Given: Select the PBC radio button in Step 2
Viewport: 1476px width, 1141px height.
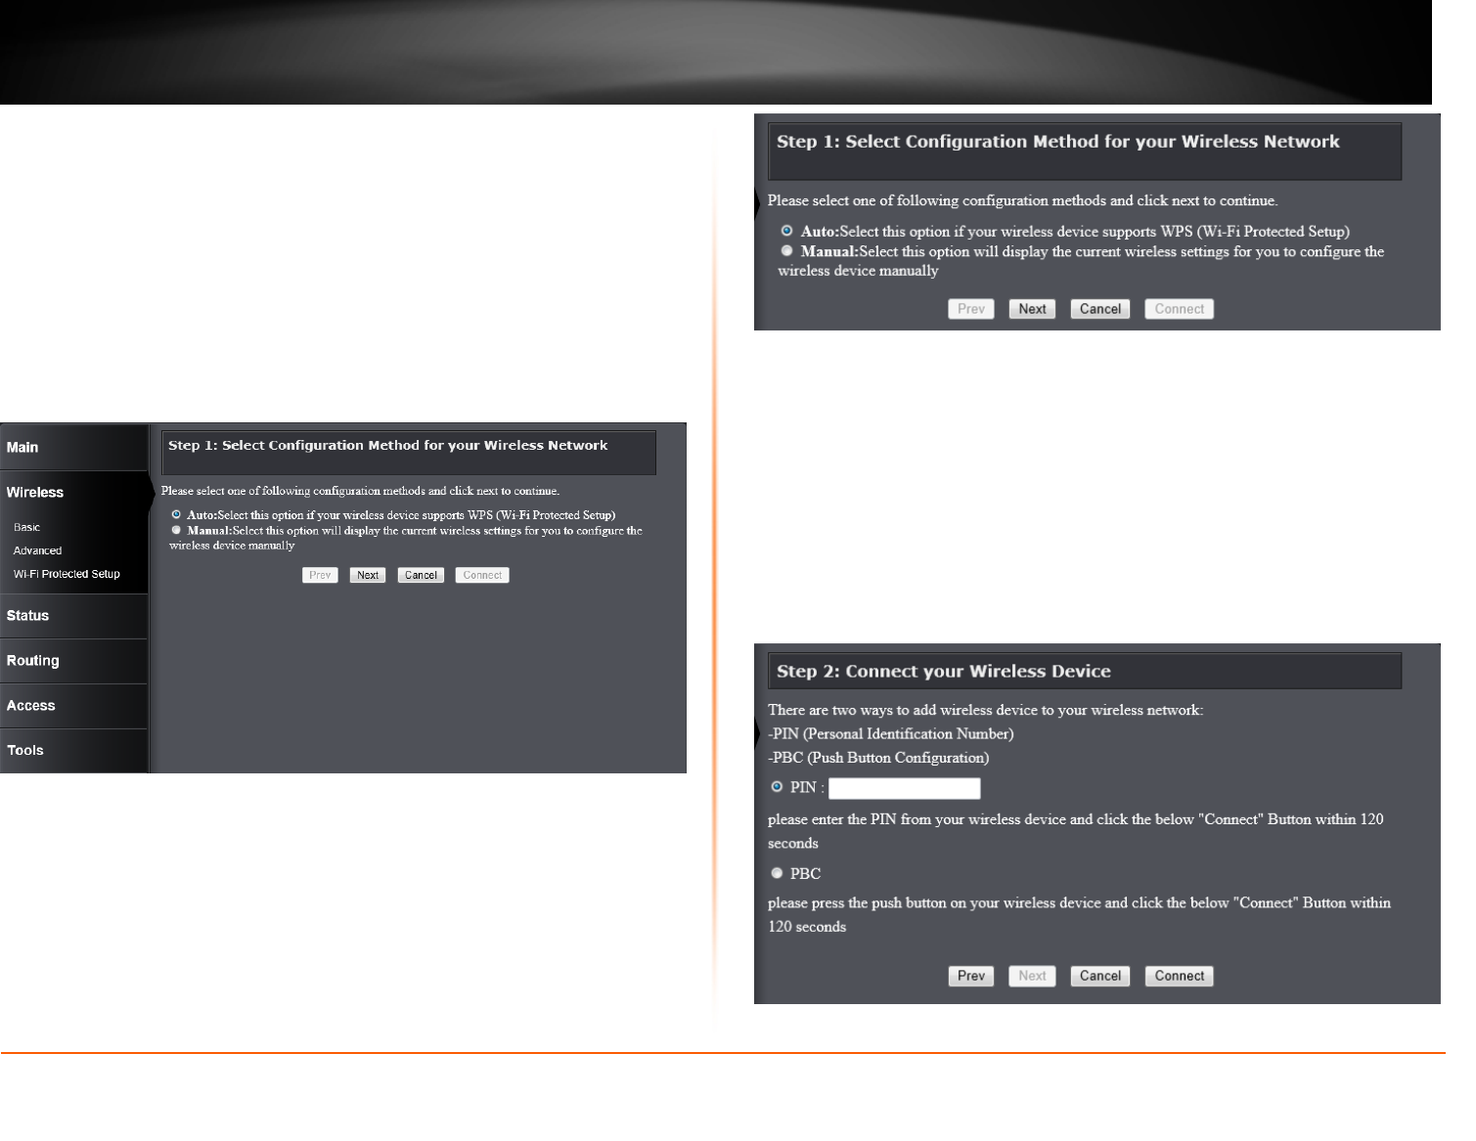Looking at the screenshot, I should click(777, 873).
